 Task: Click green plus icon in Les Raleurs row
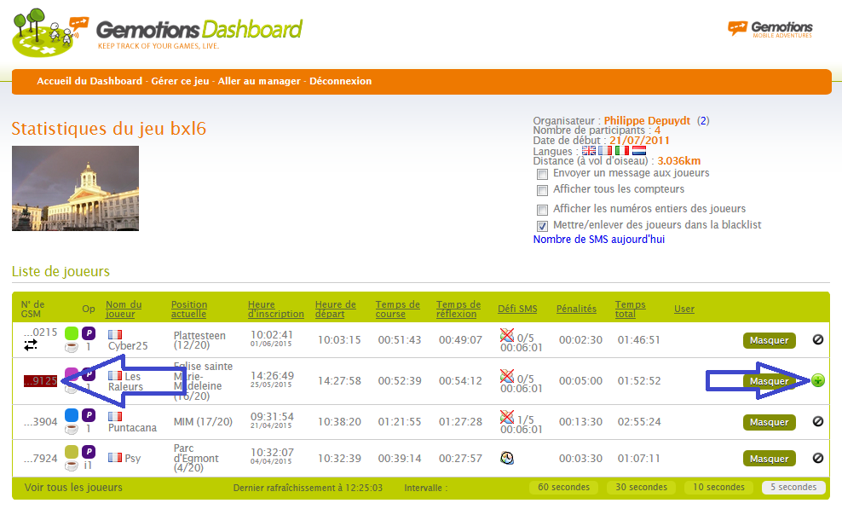(818, 380)
